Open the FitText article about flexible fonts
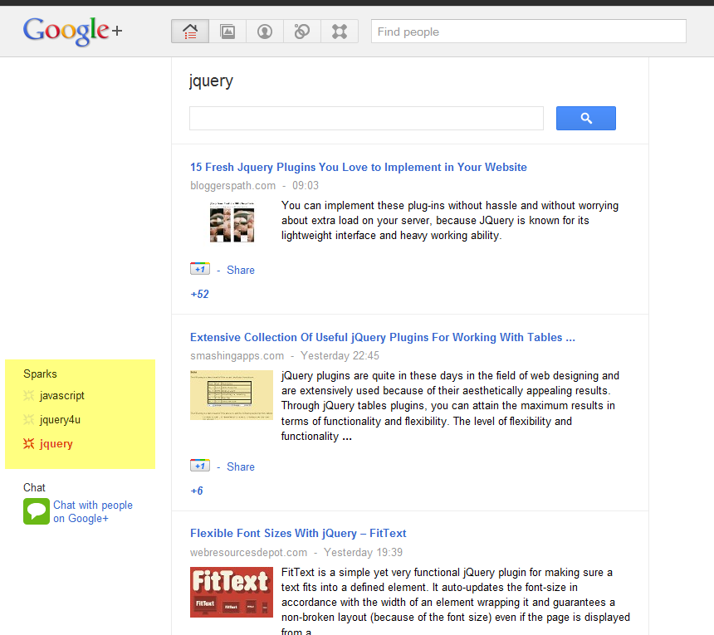 point(297,533)
